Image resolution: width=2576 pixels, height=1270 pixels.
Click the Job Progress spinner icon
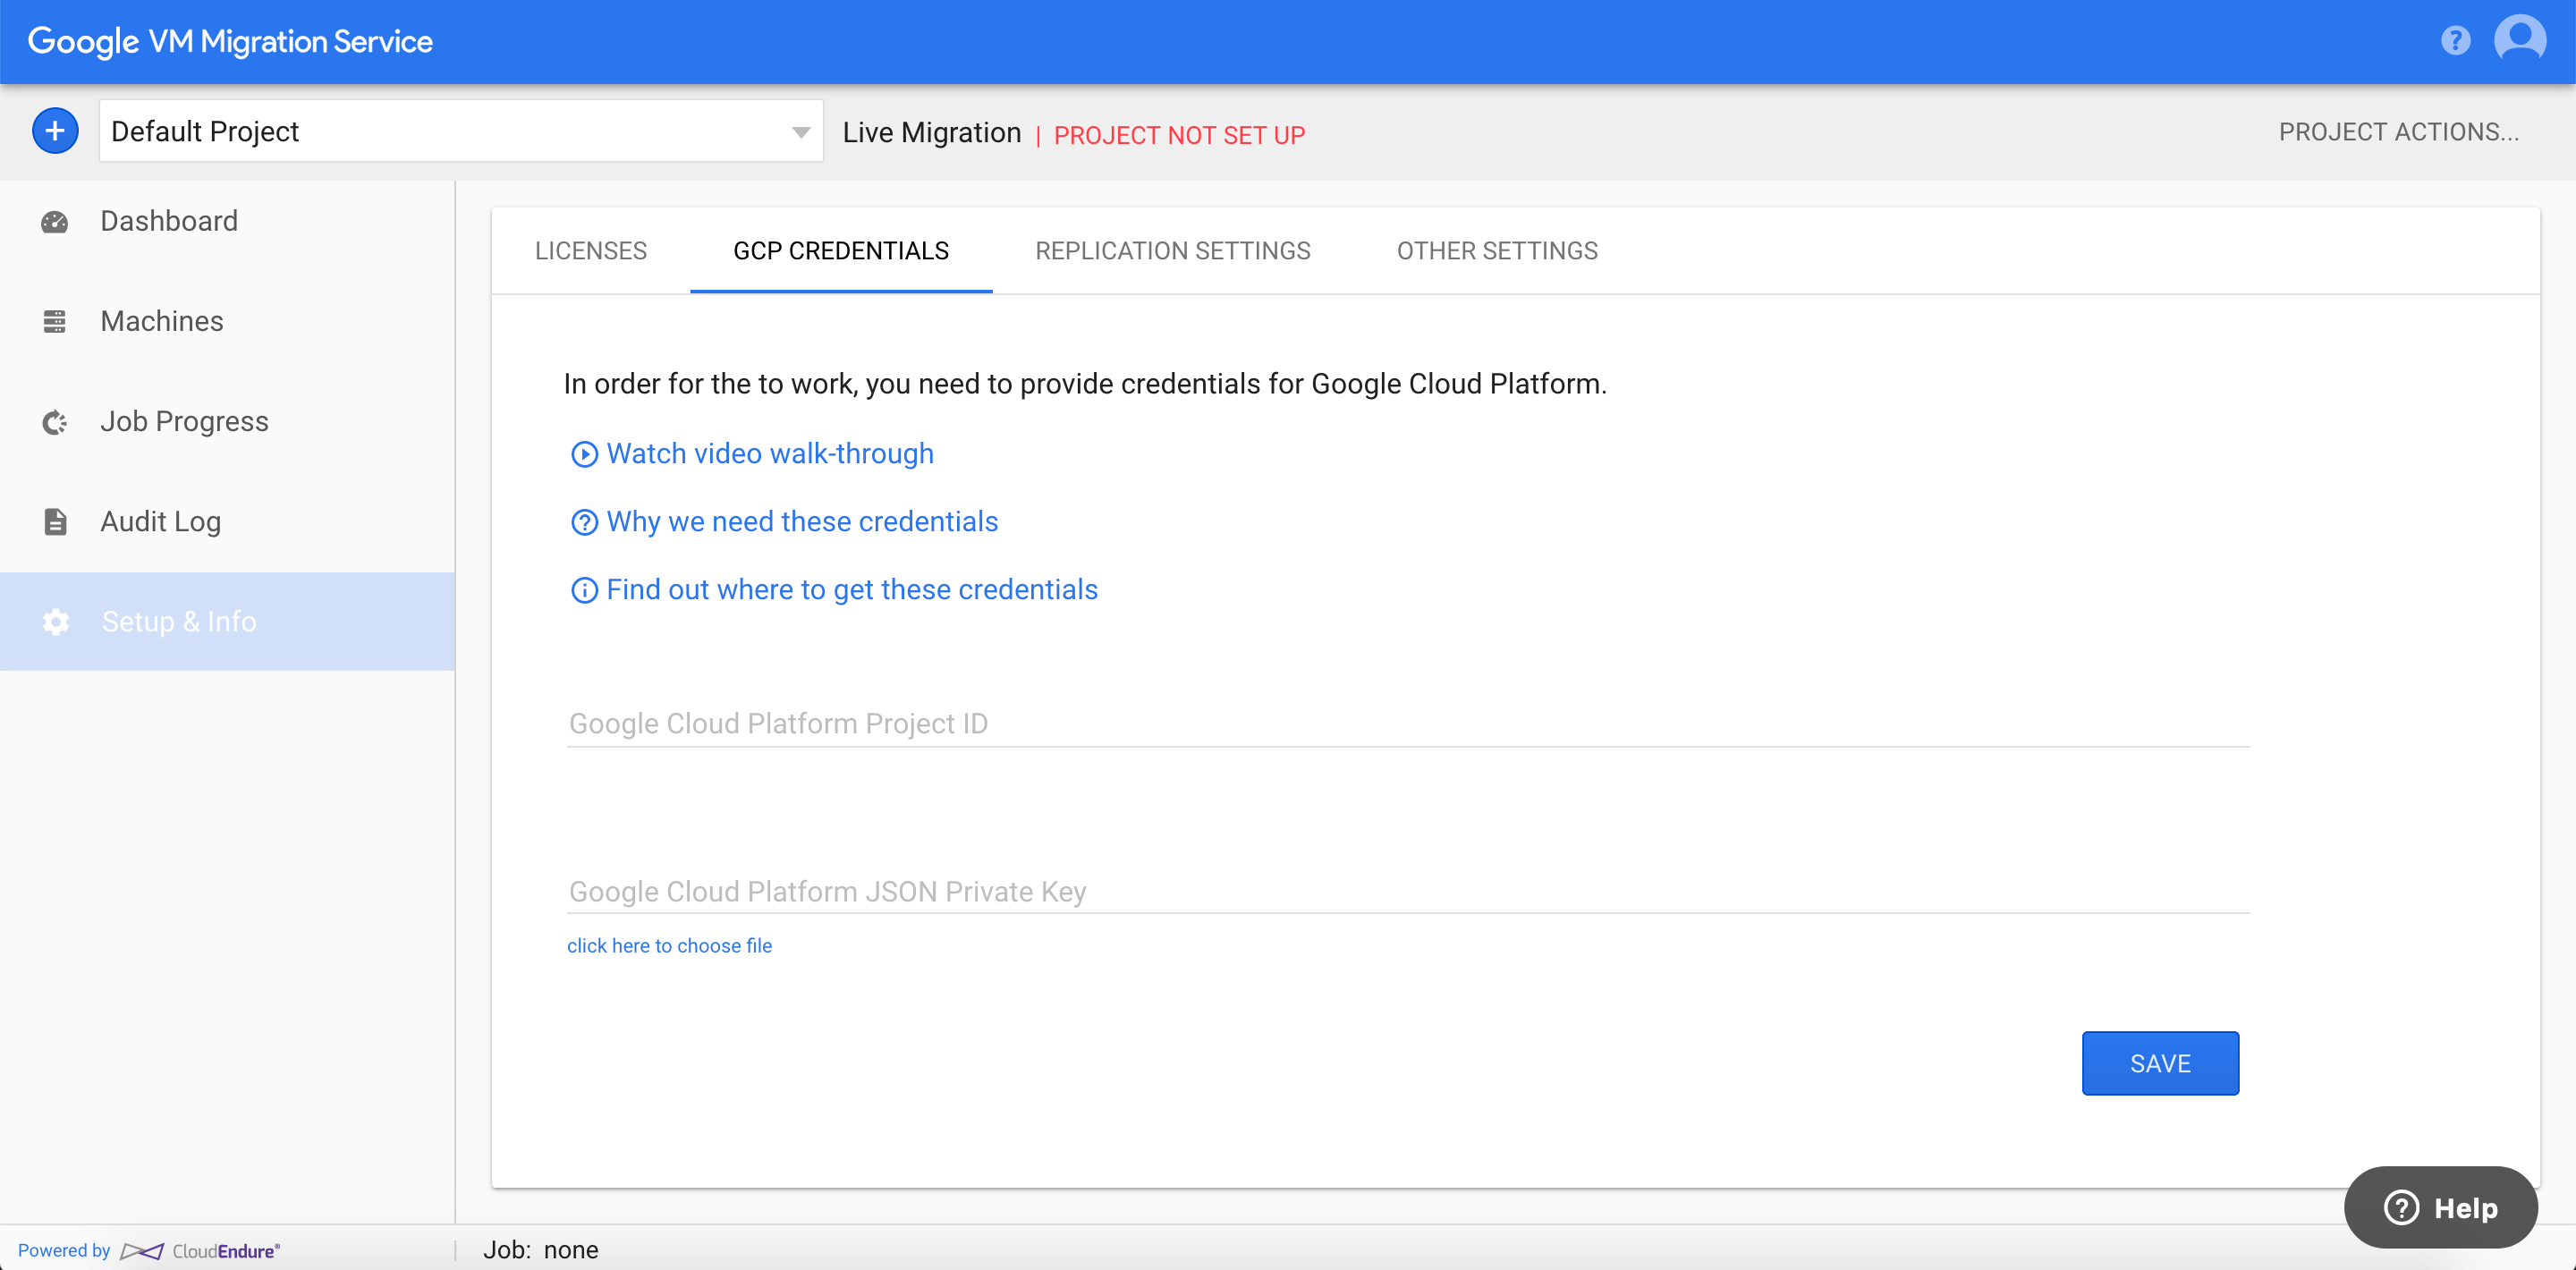click(x=55, y=422)
